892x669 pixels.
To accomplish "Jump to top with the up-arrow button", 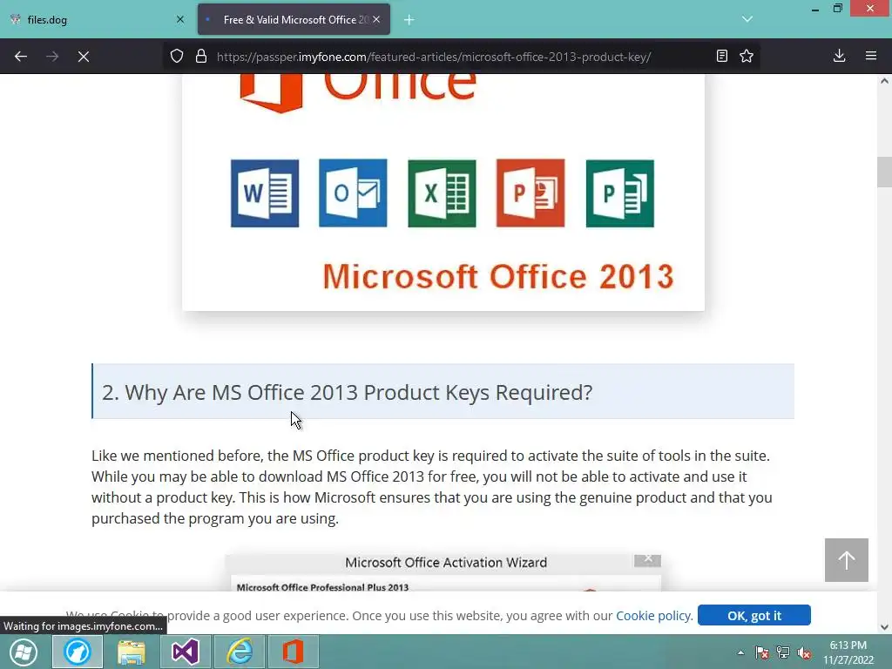I will pyautogui.click(x=847, y=560).
